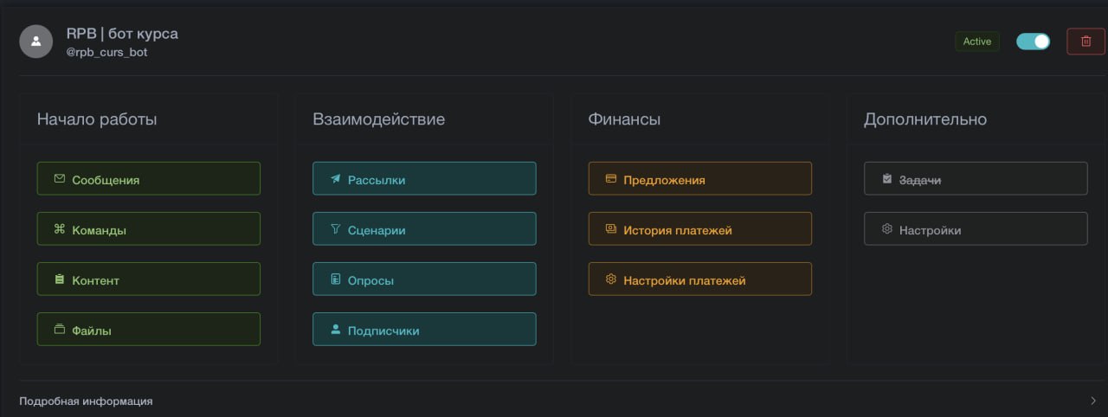Viewport: 1108px width, 417px height.
Task: Open the Опросы section
Action: pos(424,279)
